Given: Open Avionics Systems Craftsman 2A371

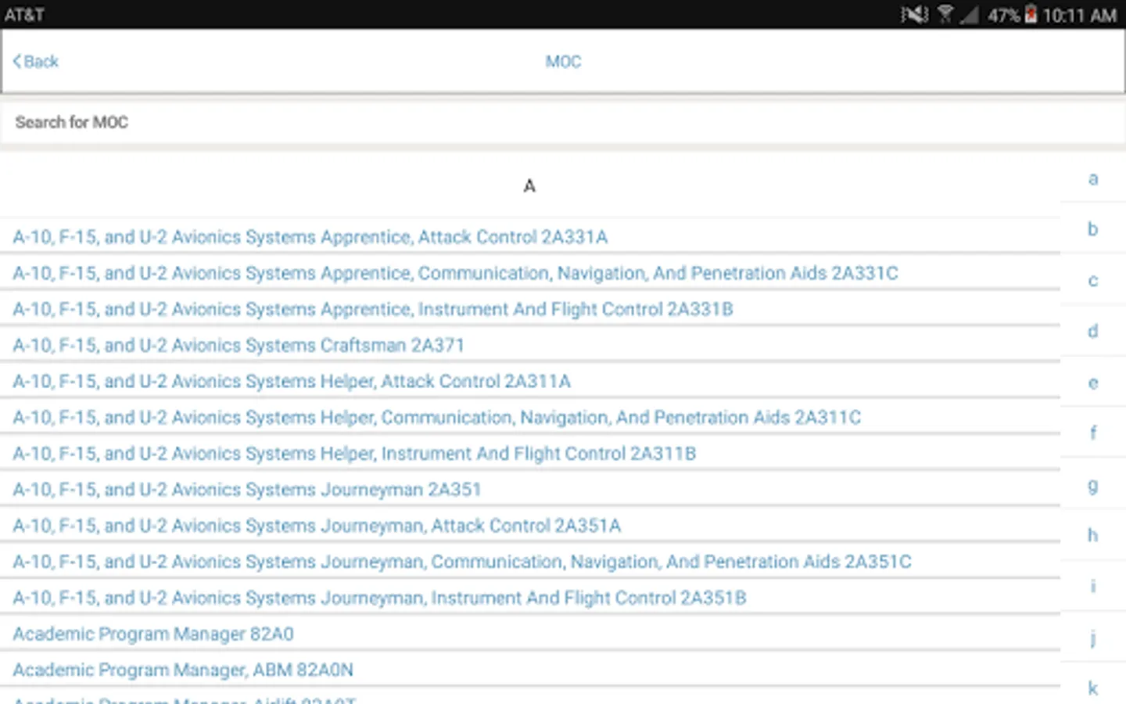Looking at the screenshot, I should 238,345.
